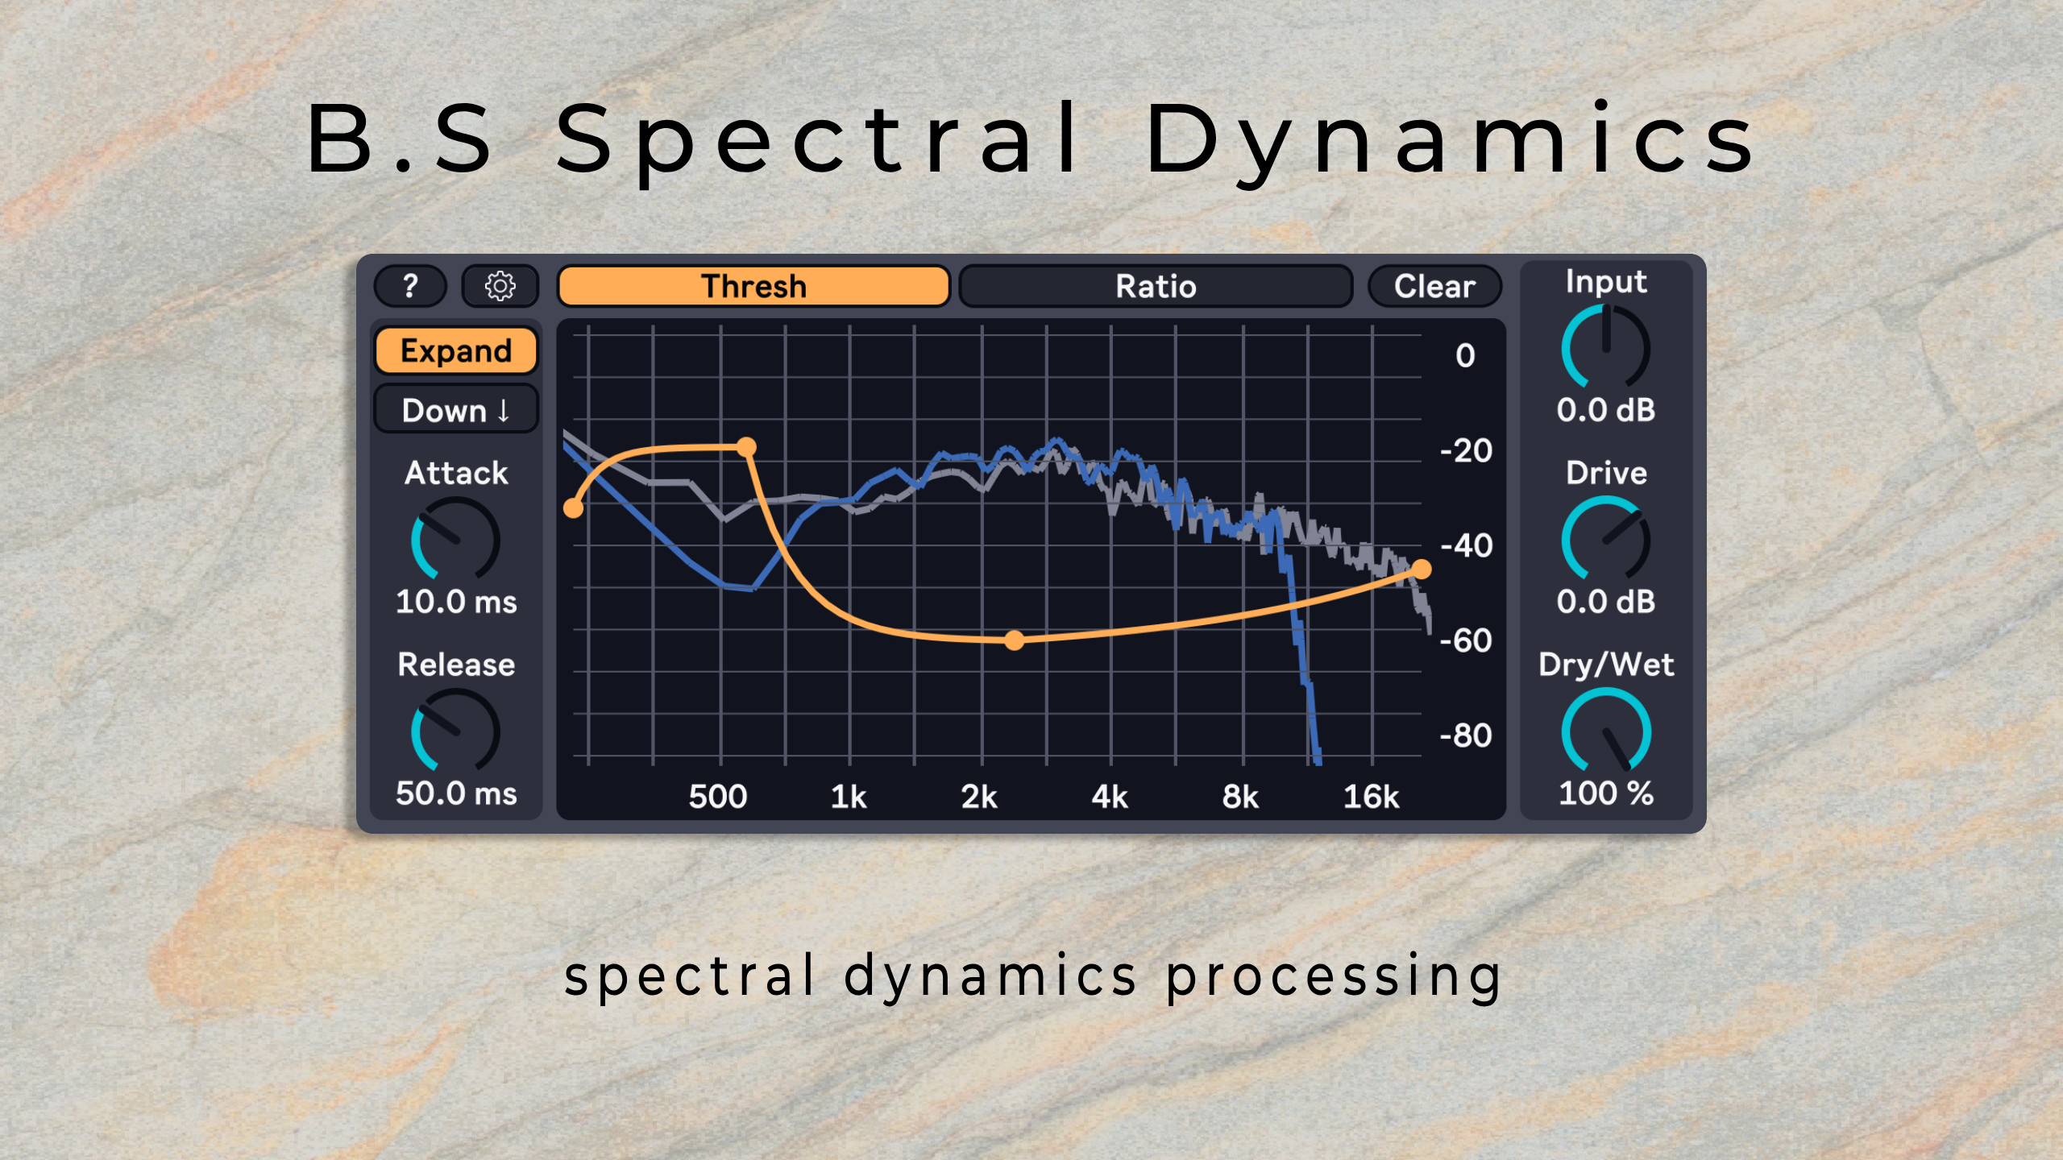Click the Input gain knob

(1606, 348)
